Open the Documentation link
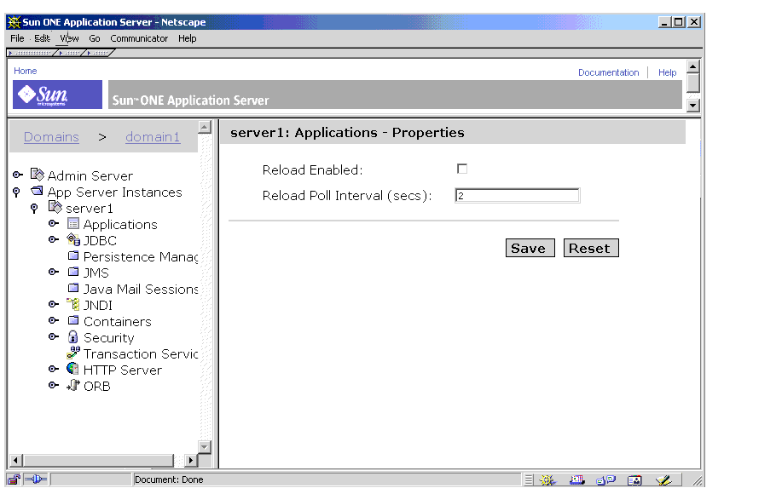The height and width of the screenshot is (488, 782). tap(608, 72)
